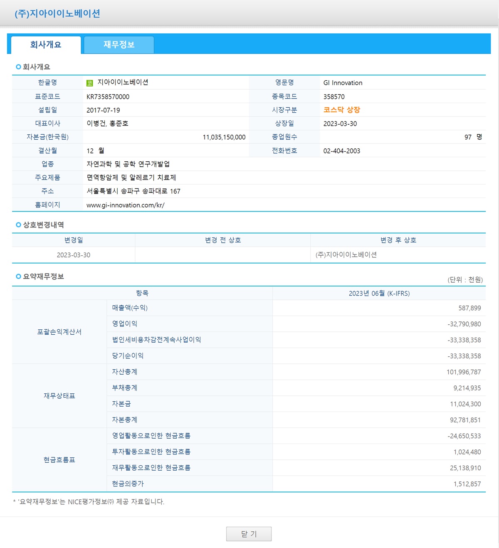Select the founding date 2017-07-19

pyautogui.click(x=103, y=110)
